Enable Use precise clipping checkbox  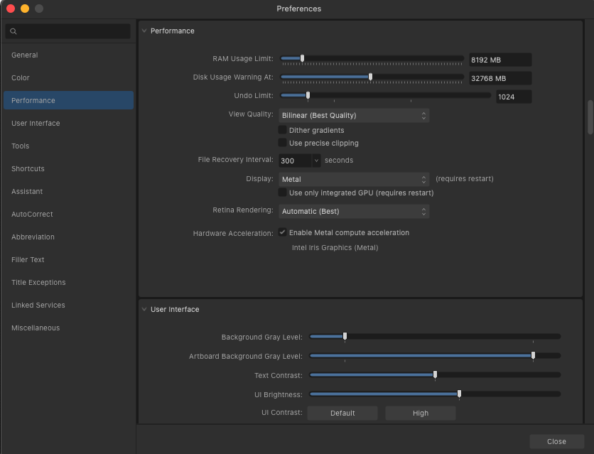(282, 144)
